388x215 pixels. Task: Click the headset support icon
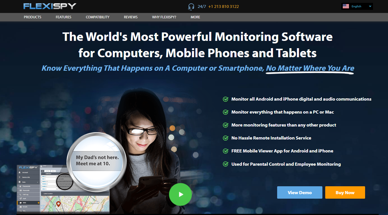pos(191,6)
